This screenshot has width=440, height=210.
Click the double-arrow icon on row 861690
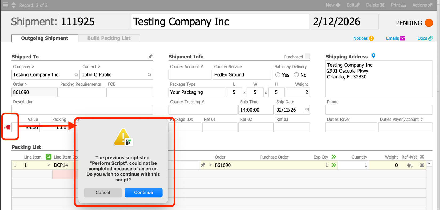[x=334, y=165]
